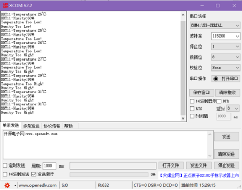242x190 pixels.
Task: Enable the 16进制显示 checkbox
Action: 192,101
